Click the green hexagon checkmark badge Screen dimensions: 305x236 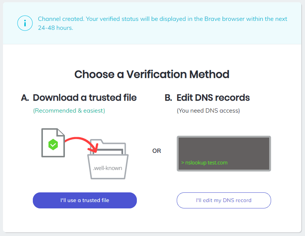pyautogui.click(x=53, y=145)
